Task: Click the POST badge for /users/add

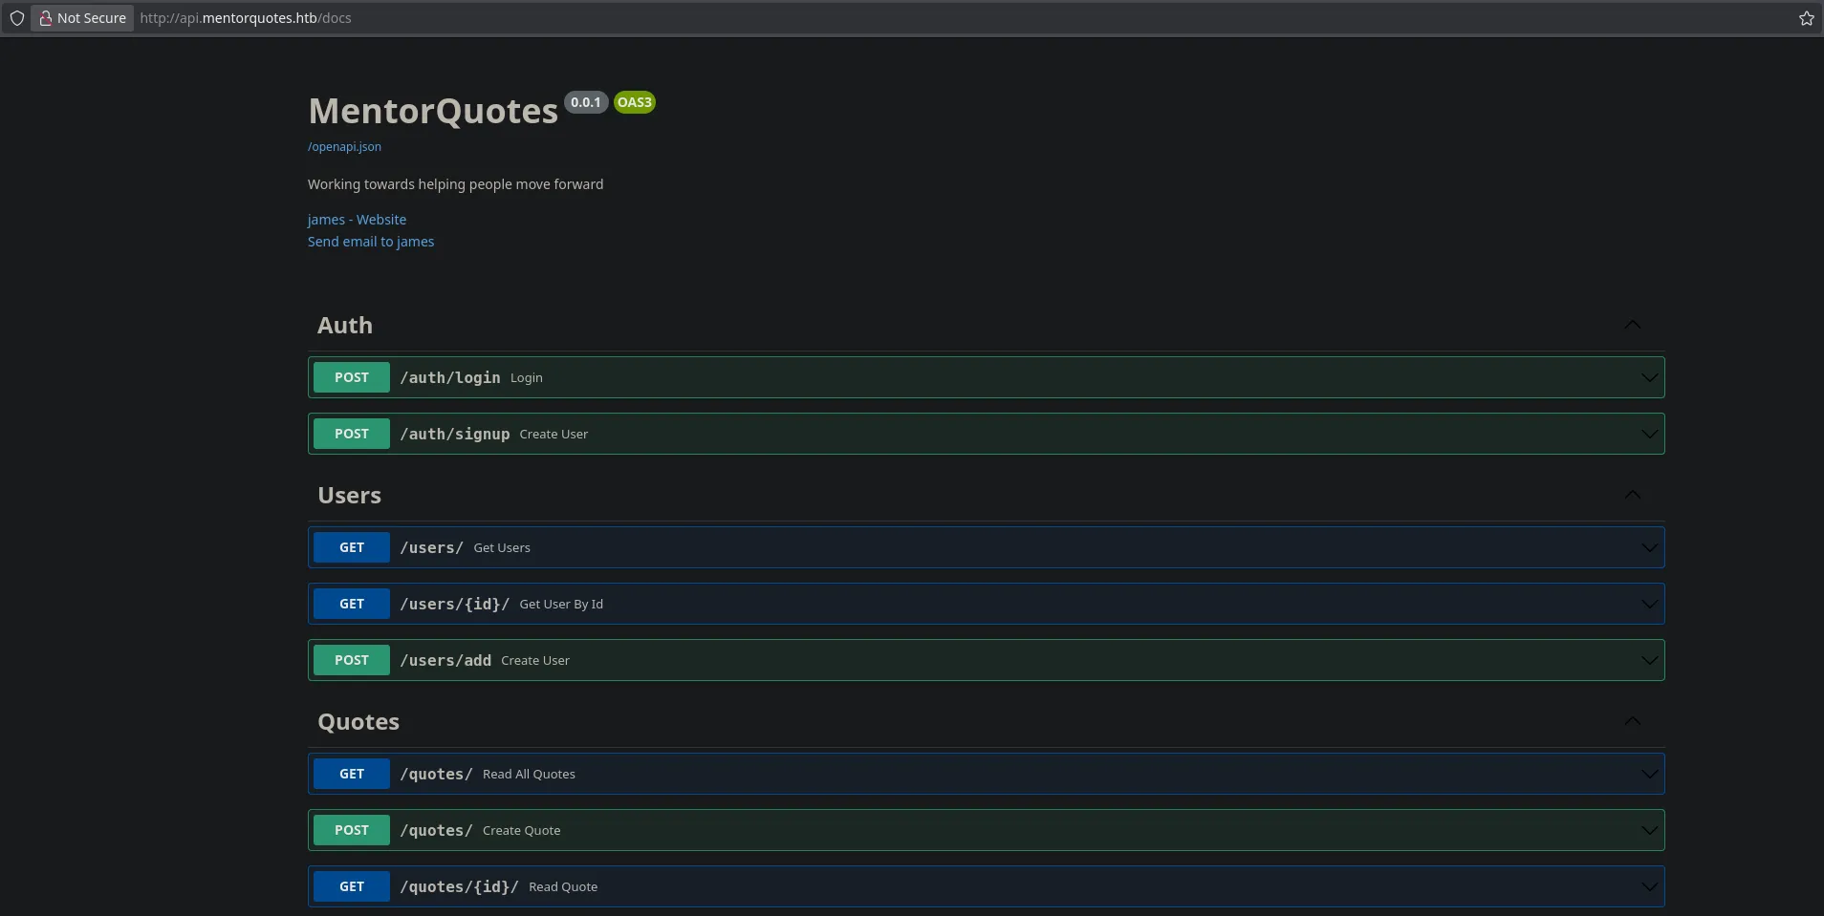Action: coord(352,660)
